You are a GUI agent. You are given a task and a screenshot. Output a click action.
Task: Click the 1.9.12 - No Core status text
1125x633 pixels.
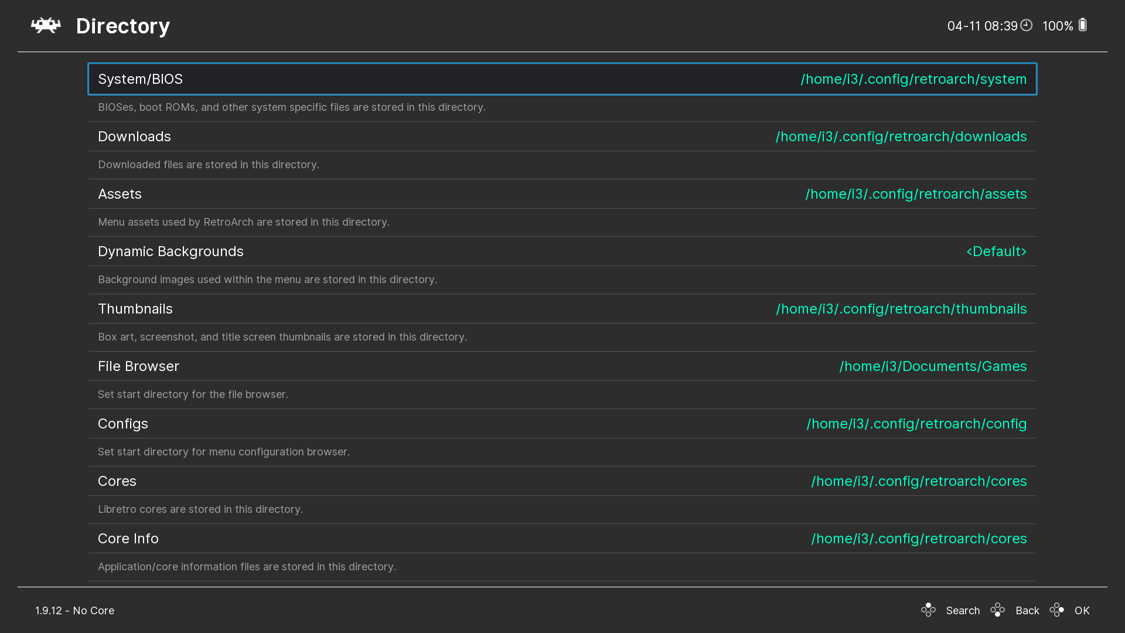(x=74, y=610)
